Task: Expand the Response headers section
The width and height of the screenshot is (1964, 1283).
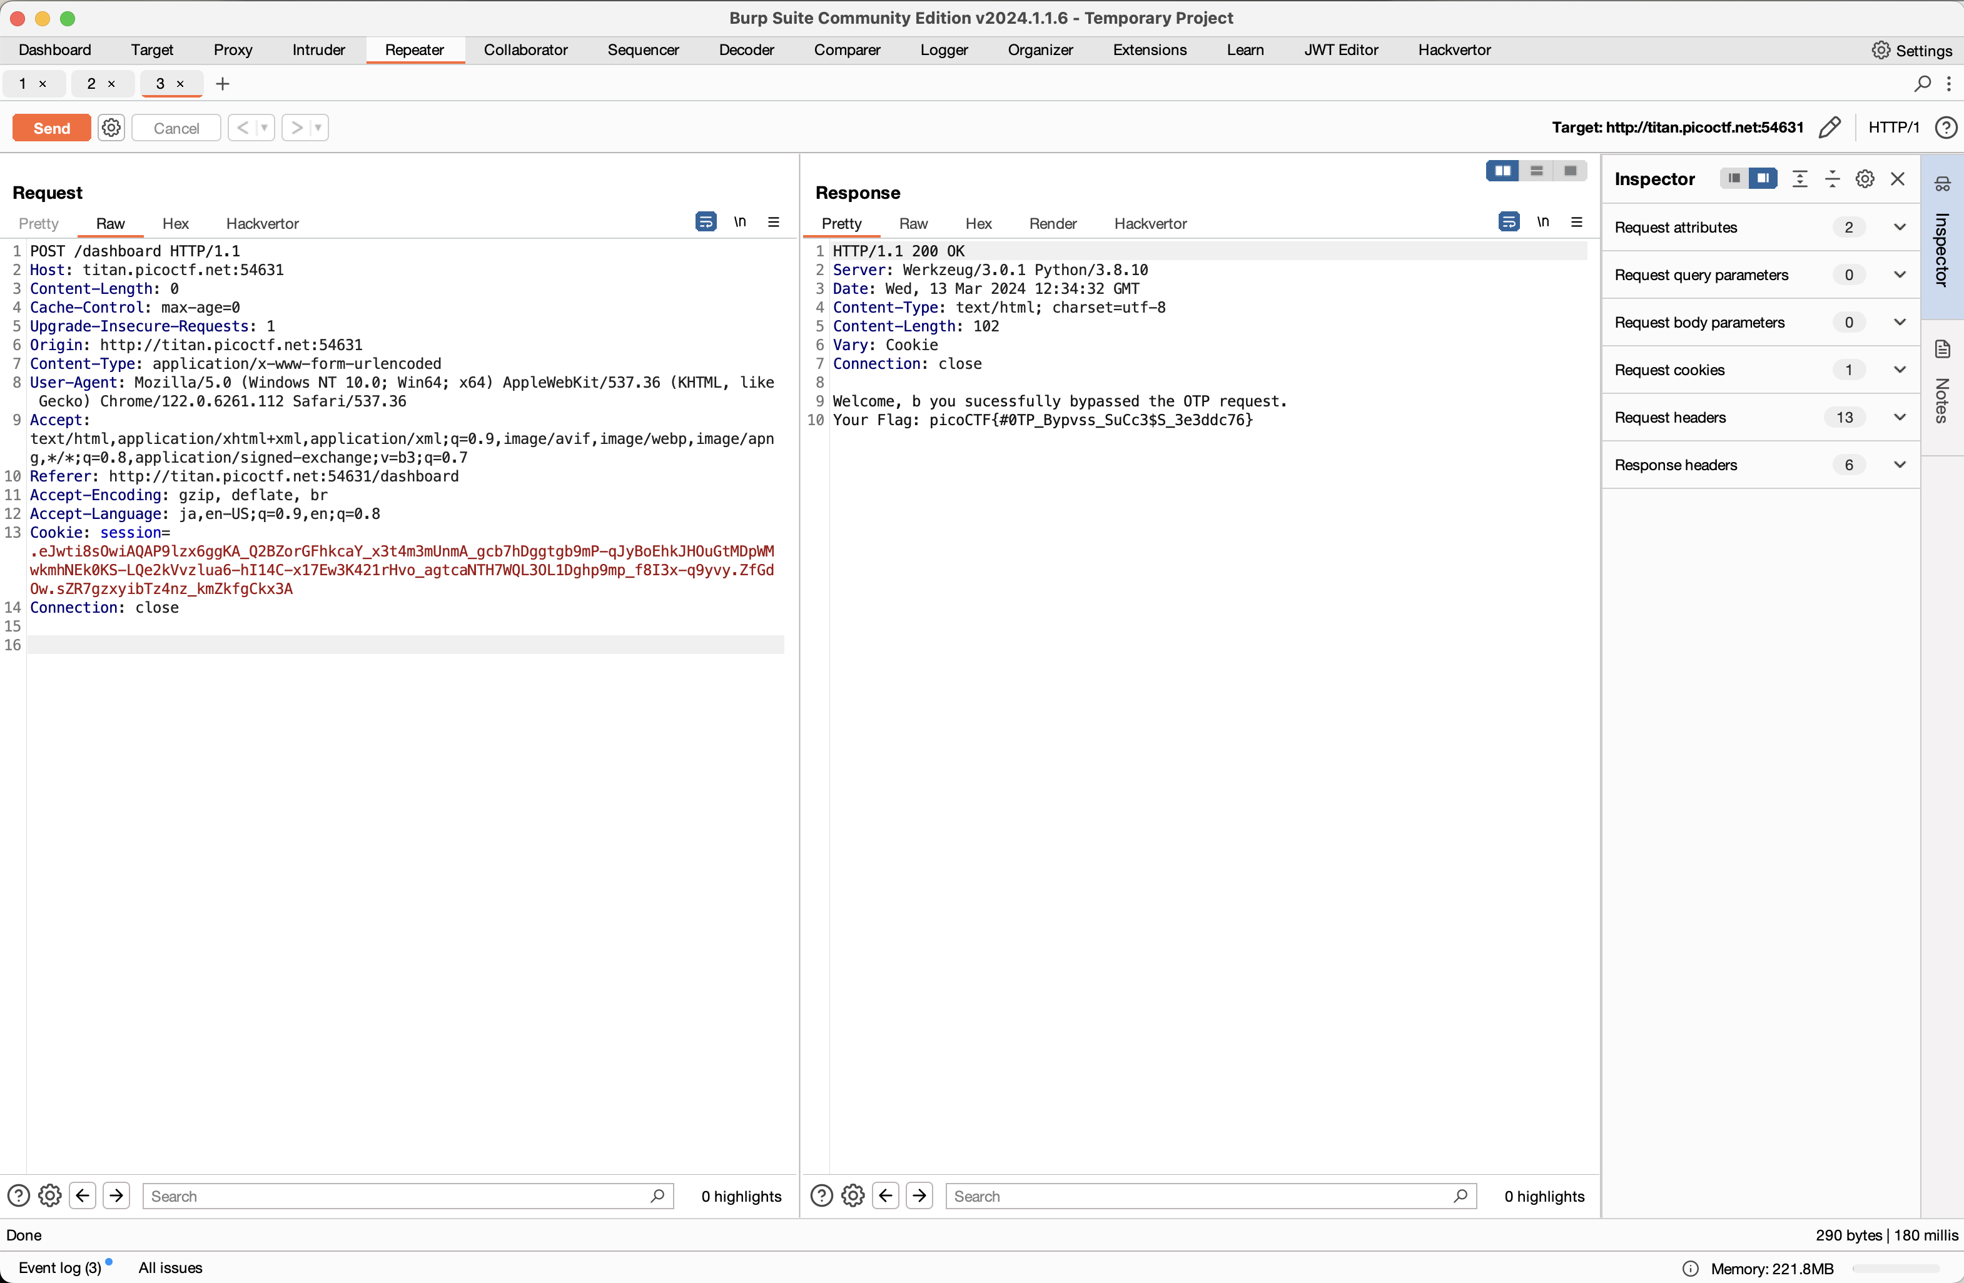Action: pyautogui.click(x=1899, y=465)
